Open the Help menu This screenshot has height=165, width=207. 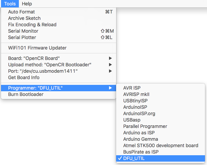(x=27, y=4)
